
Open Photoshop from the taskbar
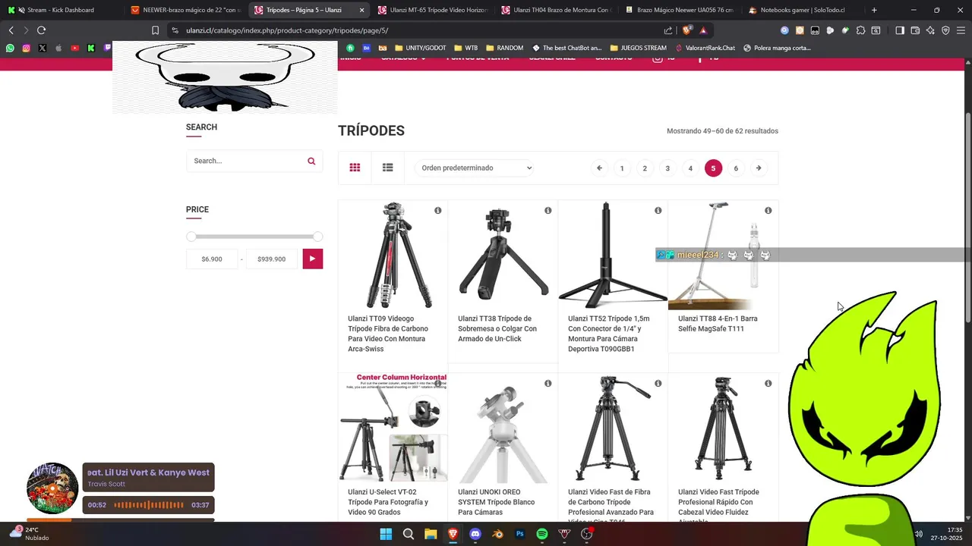(x=520, y=534)
